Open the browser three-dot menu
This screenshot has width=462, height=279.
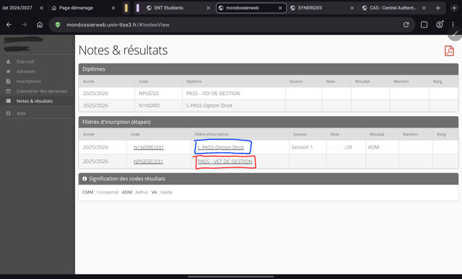(x=453, y=25)
